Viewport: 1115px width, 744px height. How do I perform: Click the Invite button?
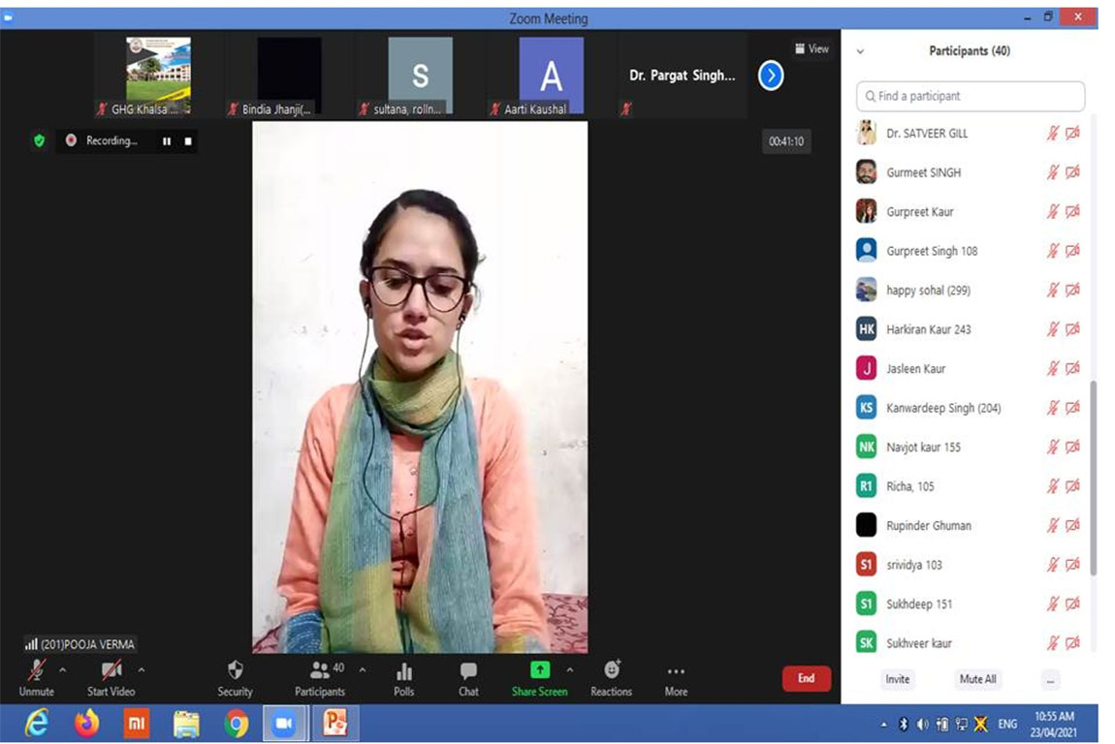898,679
